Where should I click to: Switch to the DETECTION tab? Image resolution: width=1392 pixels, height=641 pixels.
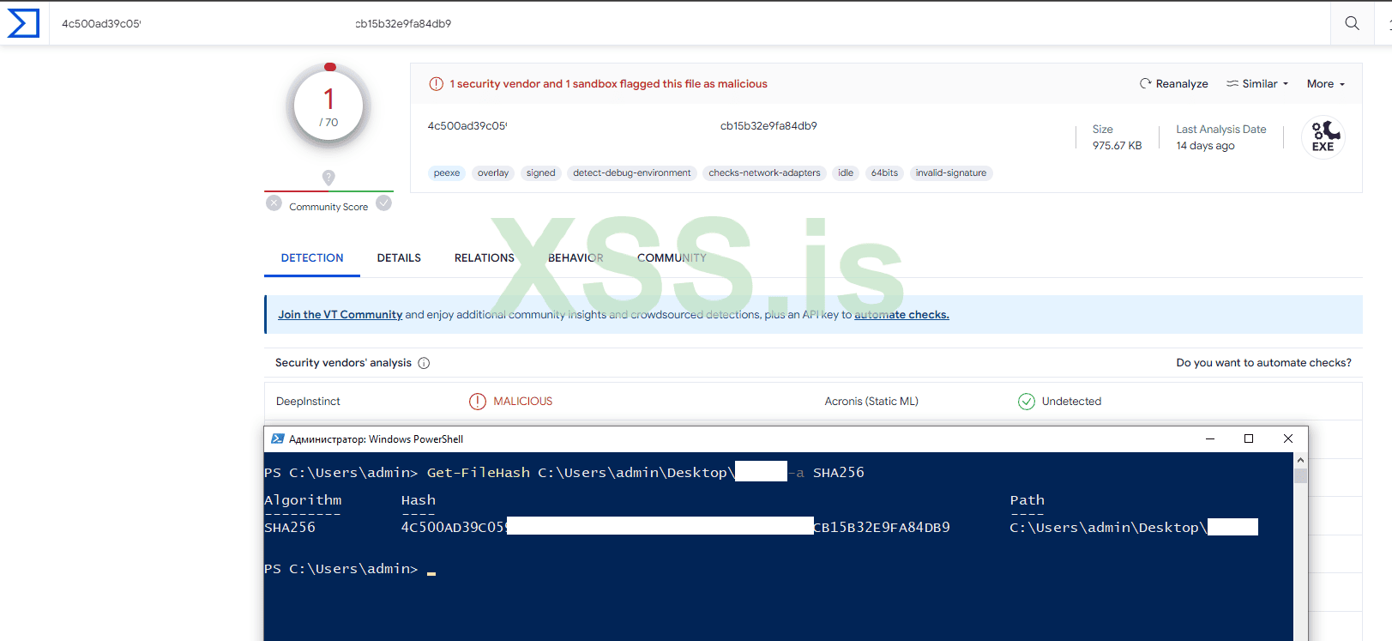(x=312, y=257)
